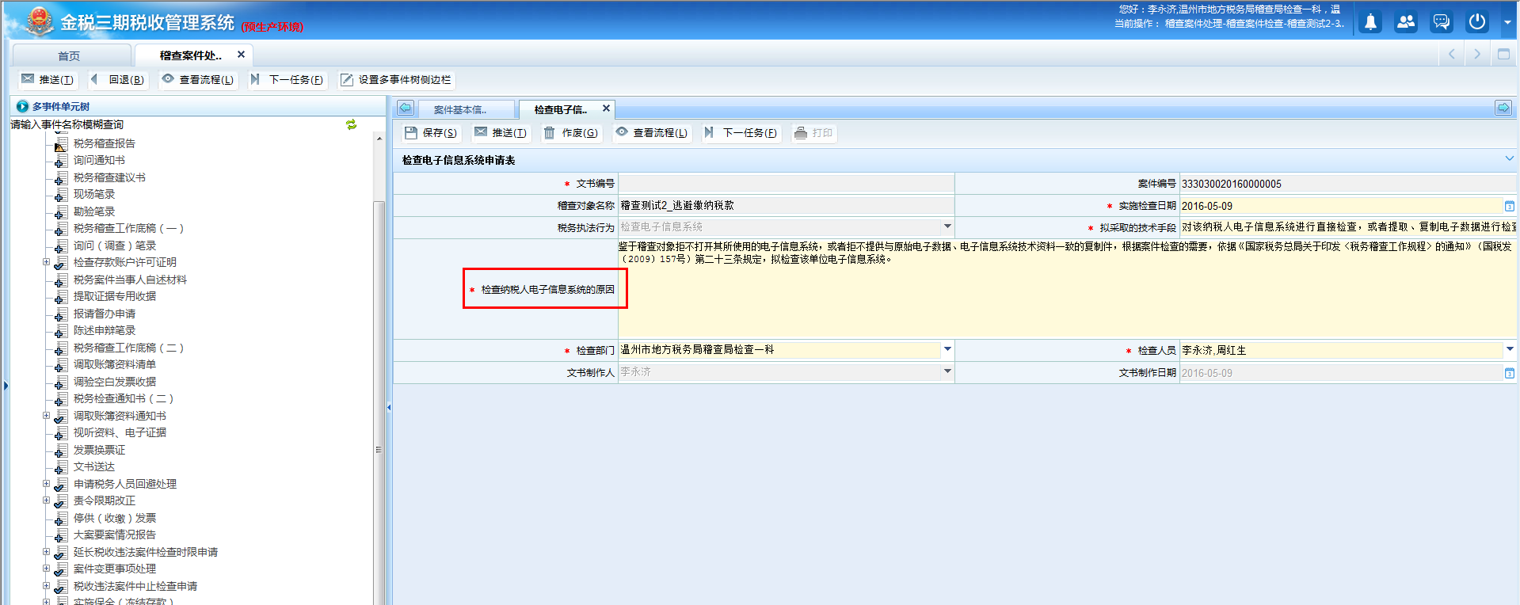Viewport: 1520px width, 605px height.
Task: Expand 调取账簿资料通知书 node
Action: 46,415
